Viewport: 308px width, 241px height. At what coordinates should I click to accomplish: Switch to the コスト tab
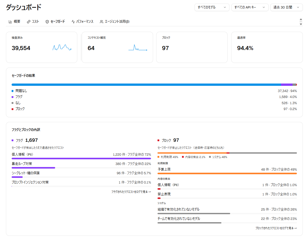(x=33, y=22)
